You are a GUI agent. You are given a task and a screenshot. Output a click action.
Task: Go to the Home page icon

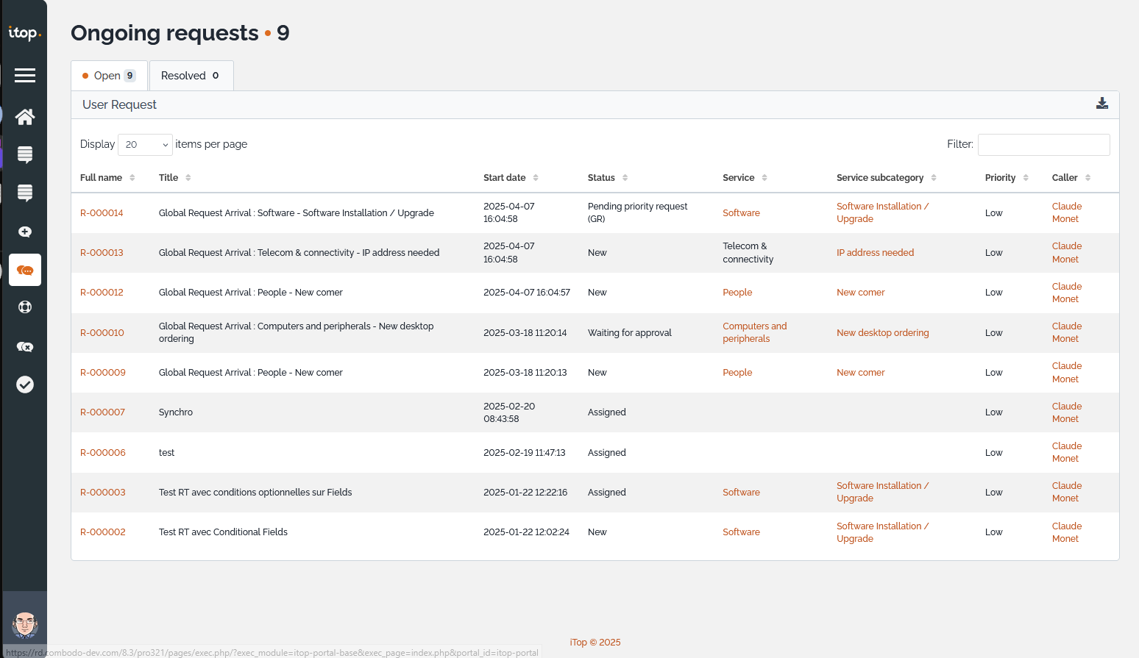(25, 117)
